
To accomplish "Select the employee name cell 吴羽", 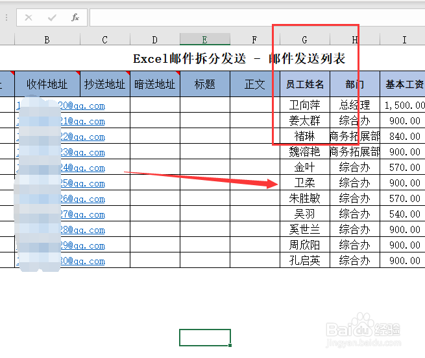I will click(305, 214).
